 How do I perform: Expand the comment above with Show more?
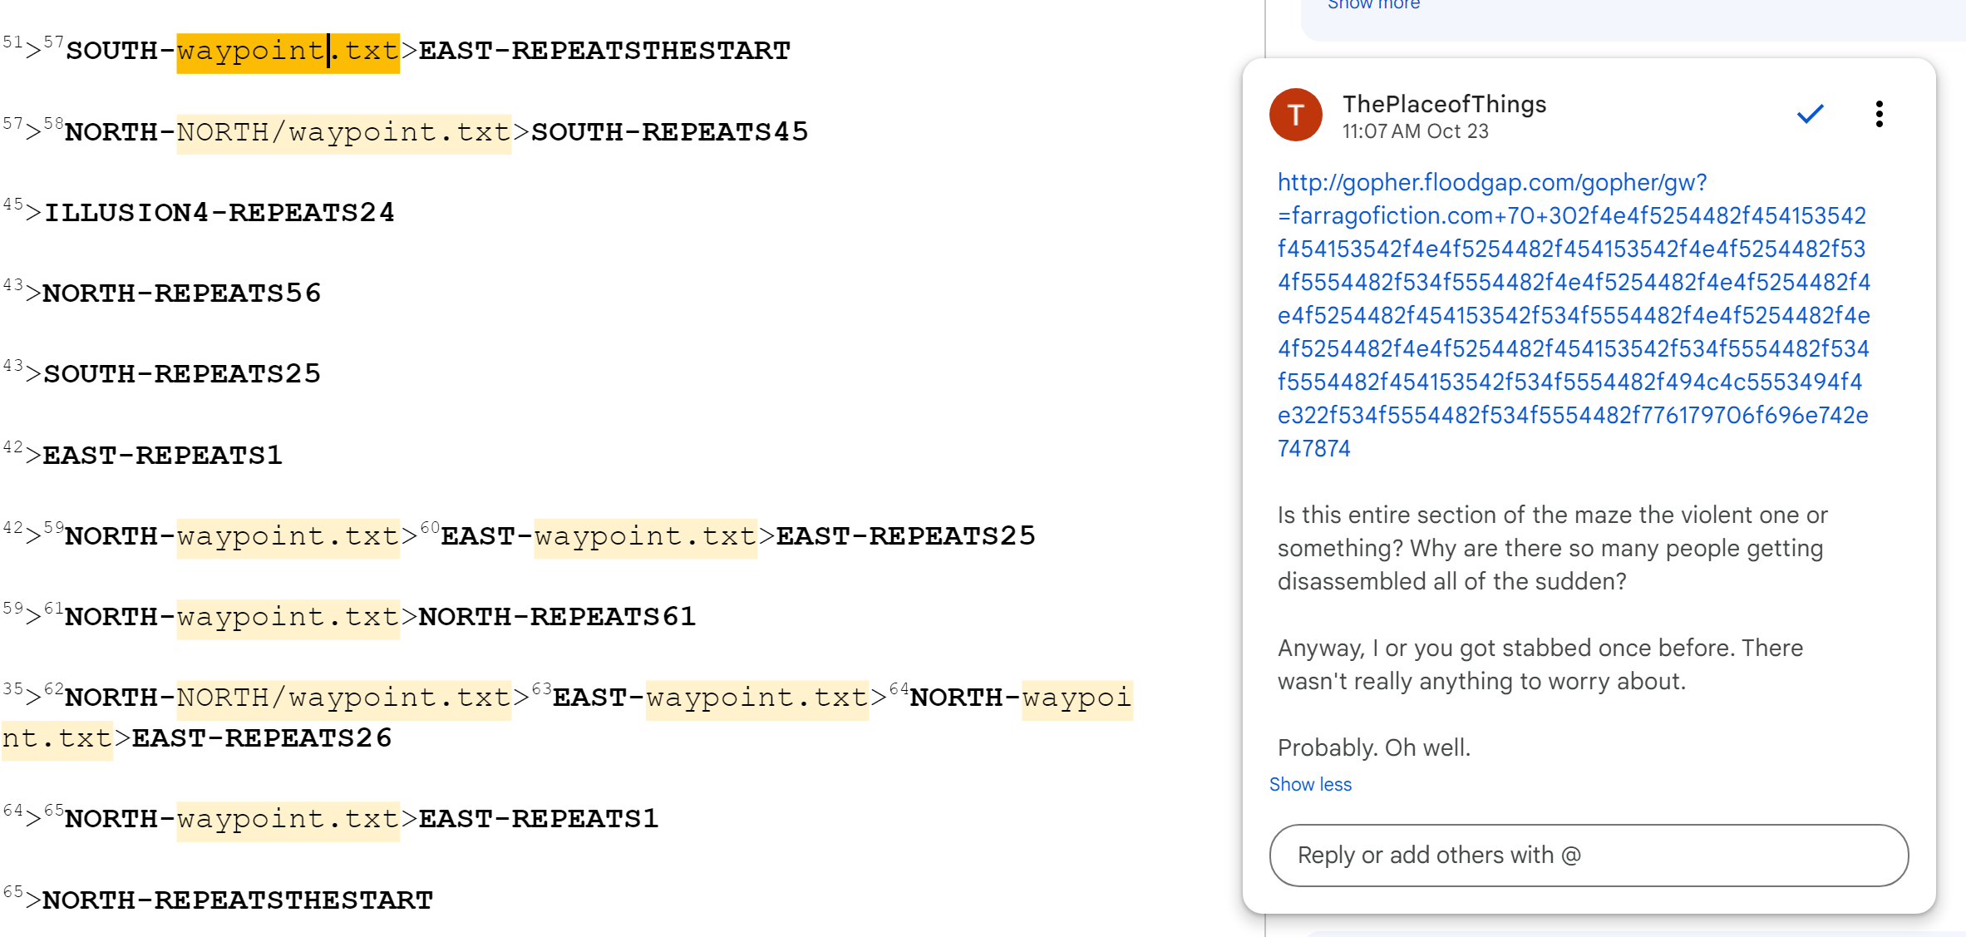pyautogui.click(x=1373, y=5)
